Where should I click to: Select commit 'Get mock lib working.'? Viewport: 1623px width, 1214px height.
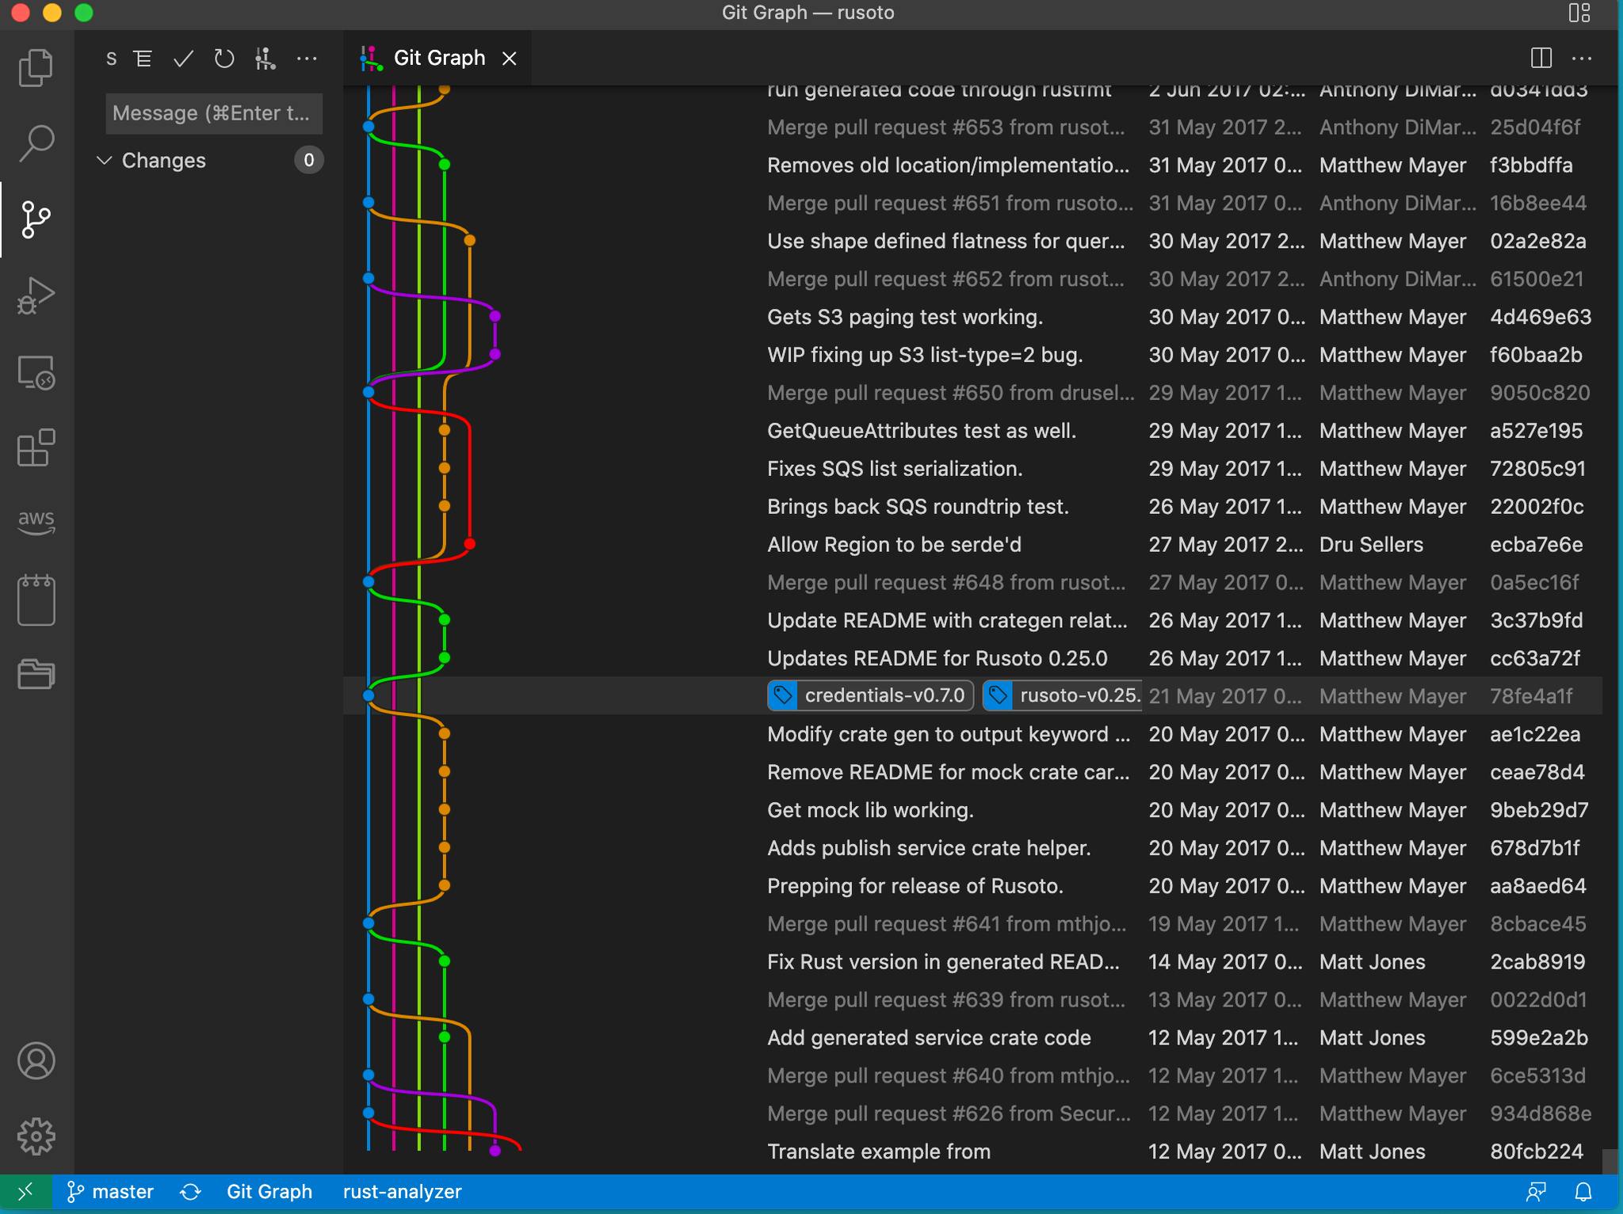[870, 811]
